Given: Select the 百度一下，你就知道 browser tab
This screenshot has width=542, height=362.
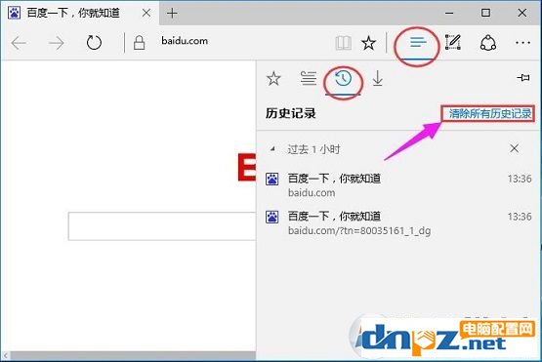Looking at the screenshot, I should pos(80,13).
